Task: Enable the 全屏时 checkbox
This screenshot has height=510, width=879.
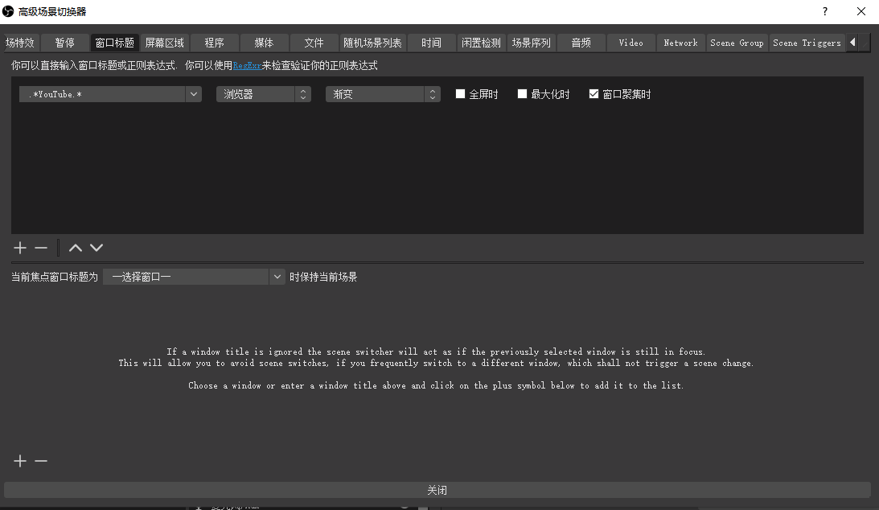Action: tap(460, 93)
